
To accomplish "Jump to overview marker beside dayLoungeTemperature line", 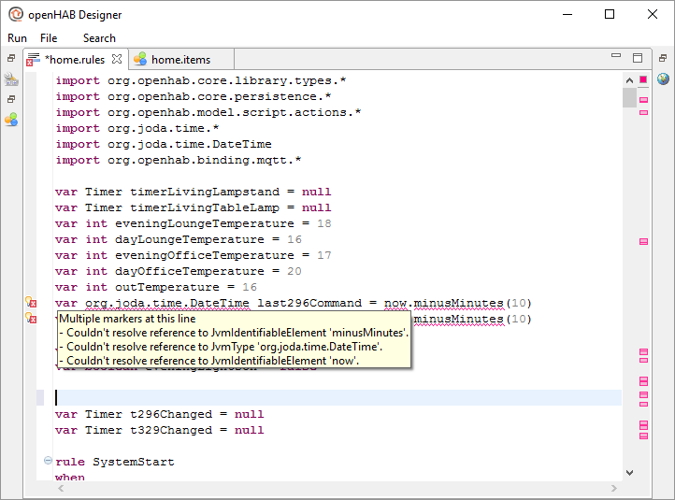I will (643, 242).
